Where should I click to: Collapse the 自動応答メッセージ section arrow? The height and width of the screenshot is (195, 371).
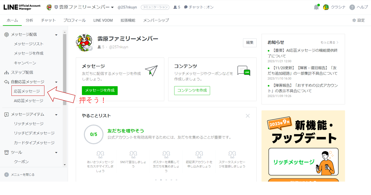coord(56,82)
